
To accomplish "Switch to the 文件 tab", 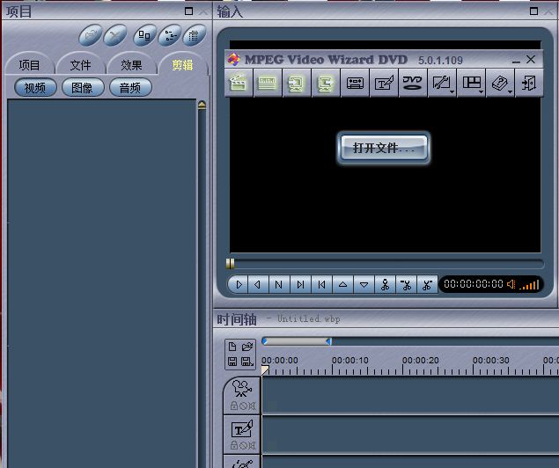I will point(81,65).
